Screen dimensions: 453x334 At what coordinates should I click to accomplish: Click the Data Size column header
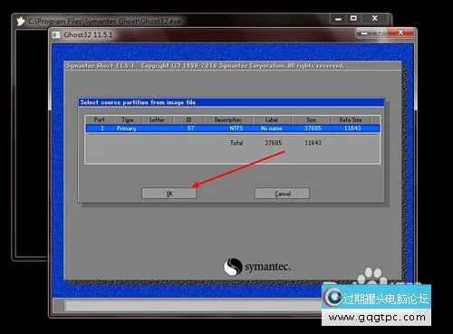(x=351, y=119)
